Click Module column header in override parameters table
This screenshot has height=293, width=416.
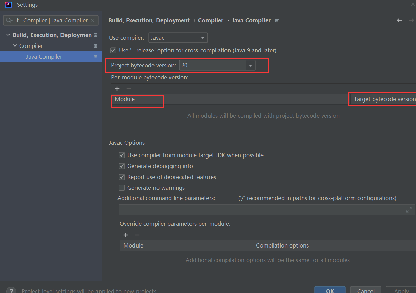pos(186,245)
